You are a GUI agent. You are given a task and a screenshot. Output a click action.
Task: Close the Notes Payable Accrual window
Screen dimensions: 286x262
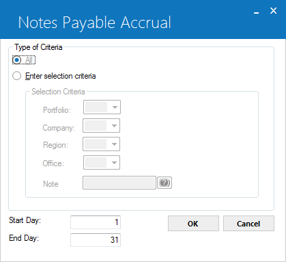pyautogui.click(x=274, y=10)
